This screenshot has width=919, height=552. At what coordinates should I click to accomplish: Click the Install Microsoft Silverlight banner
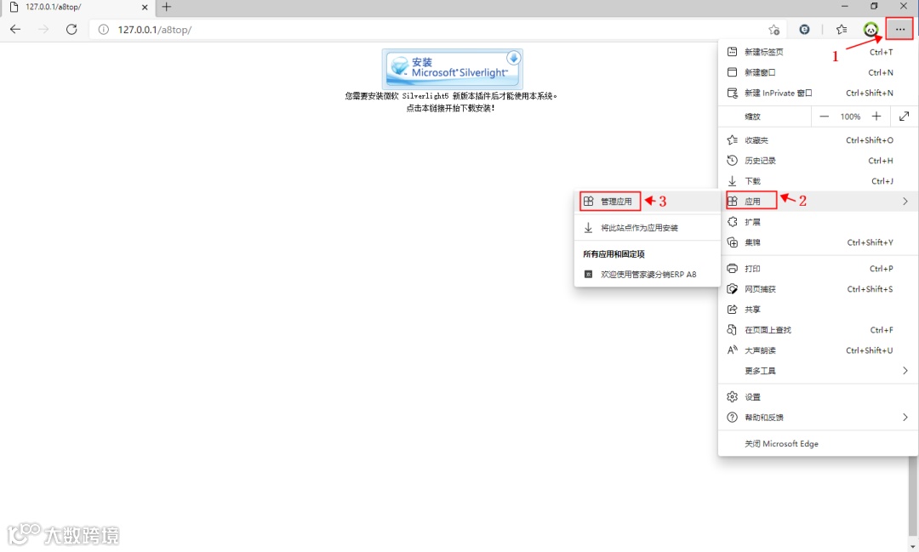click(453, 69)
